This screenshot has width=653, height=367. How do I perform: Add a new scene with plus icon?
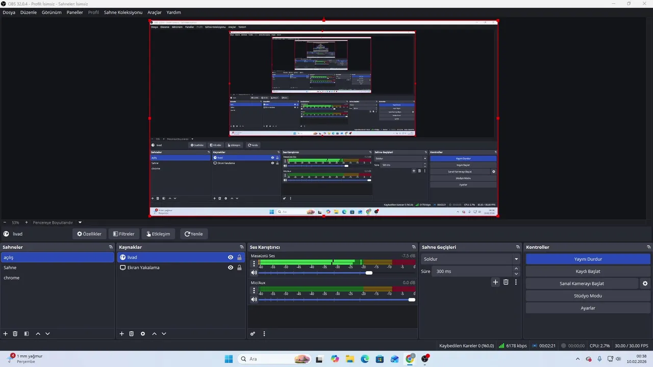[x=6, y=334]
